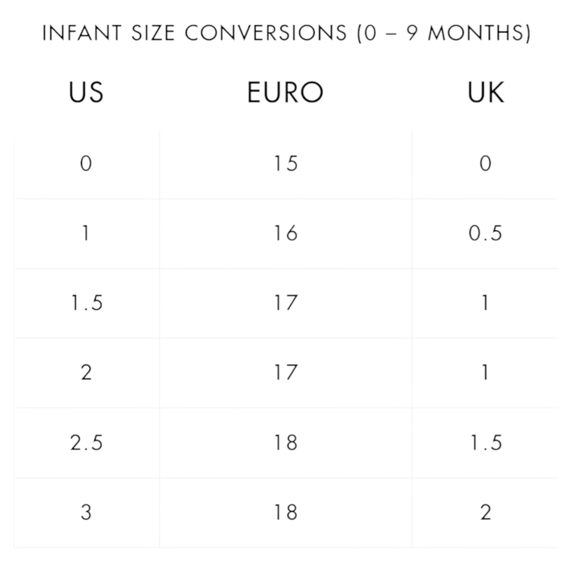Click UK 1 in the US 2 row

(486, 372)
